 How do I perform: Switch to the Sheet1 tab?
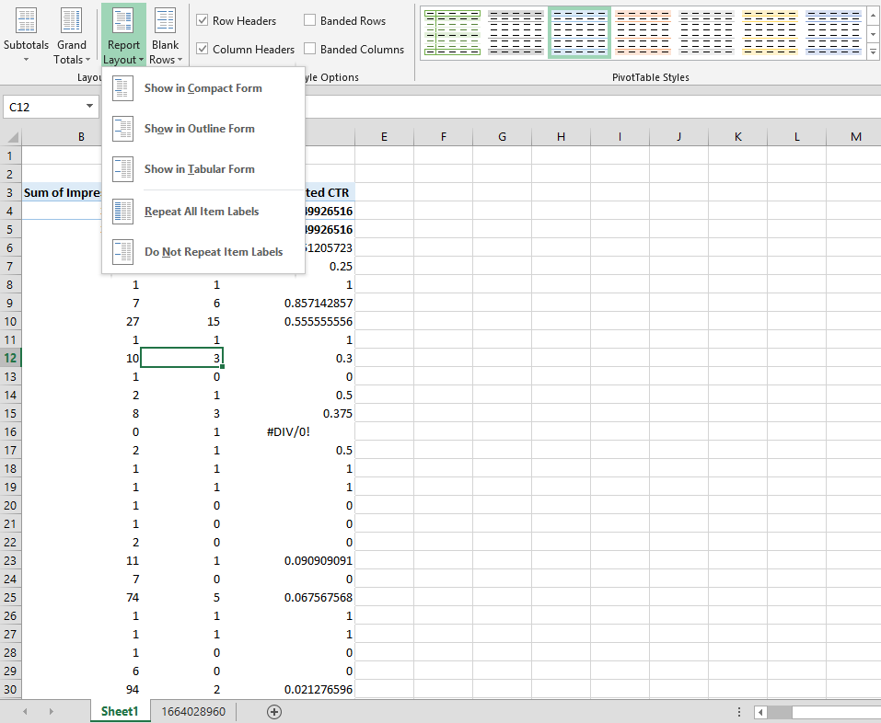coord(120,711)
